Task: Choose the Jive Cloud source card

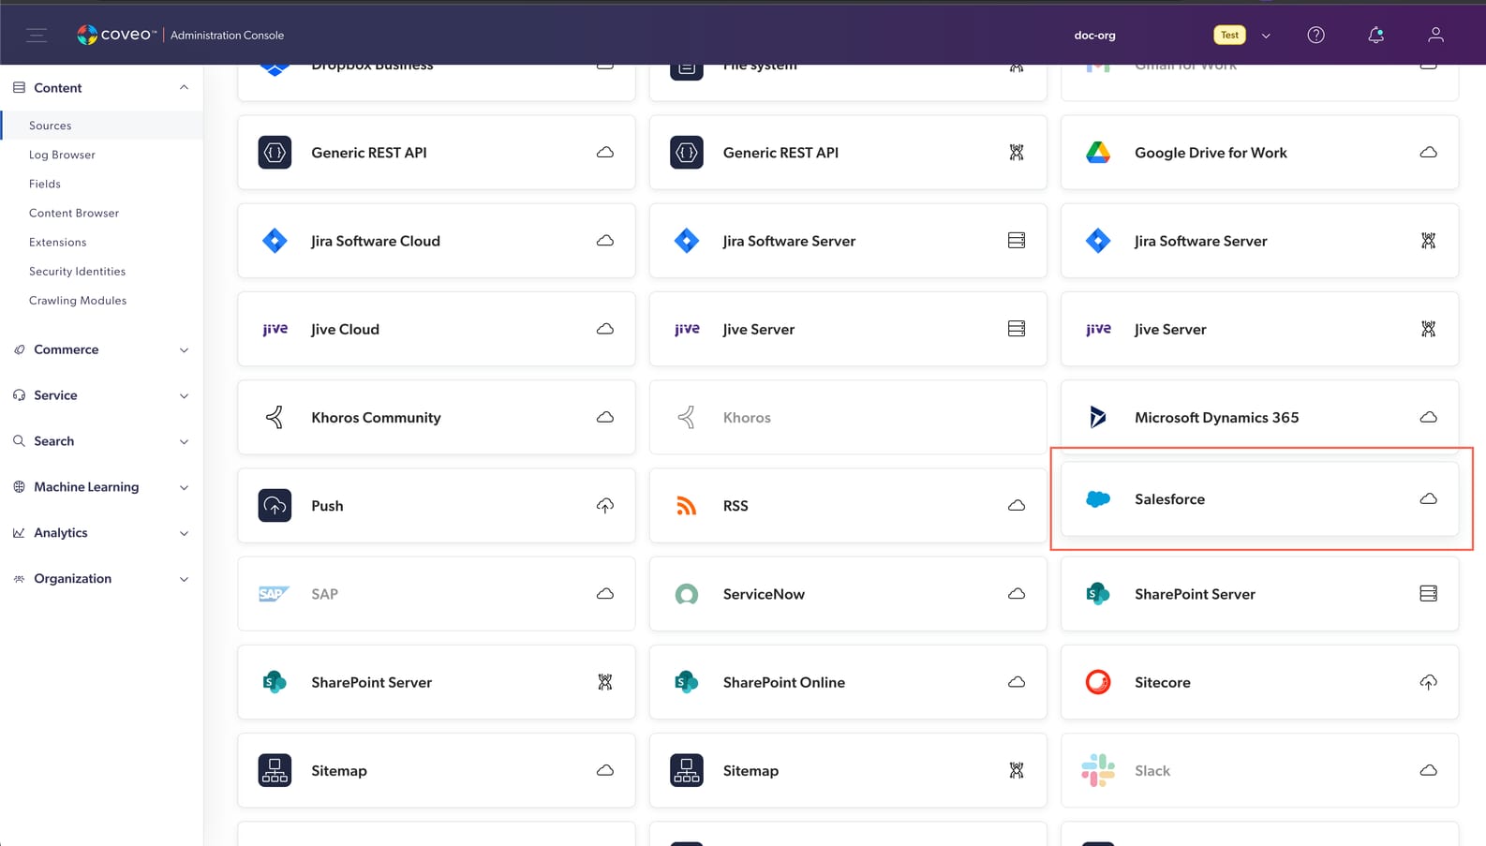Action: click(x=437, y=329)
